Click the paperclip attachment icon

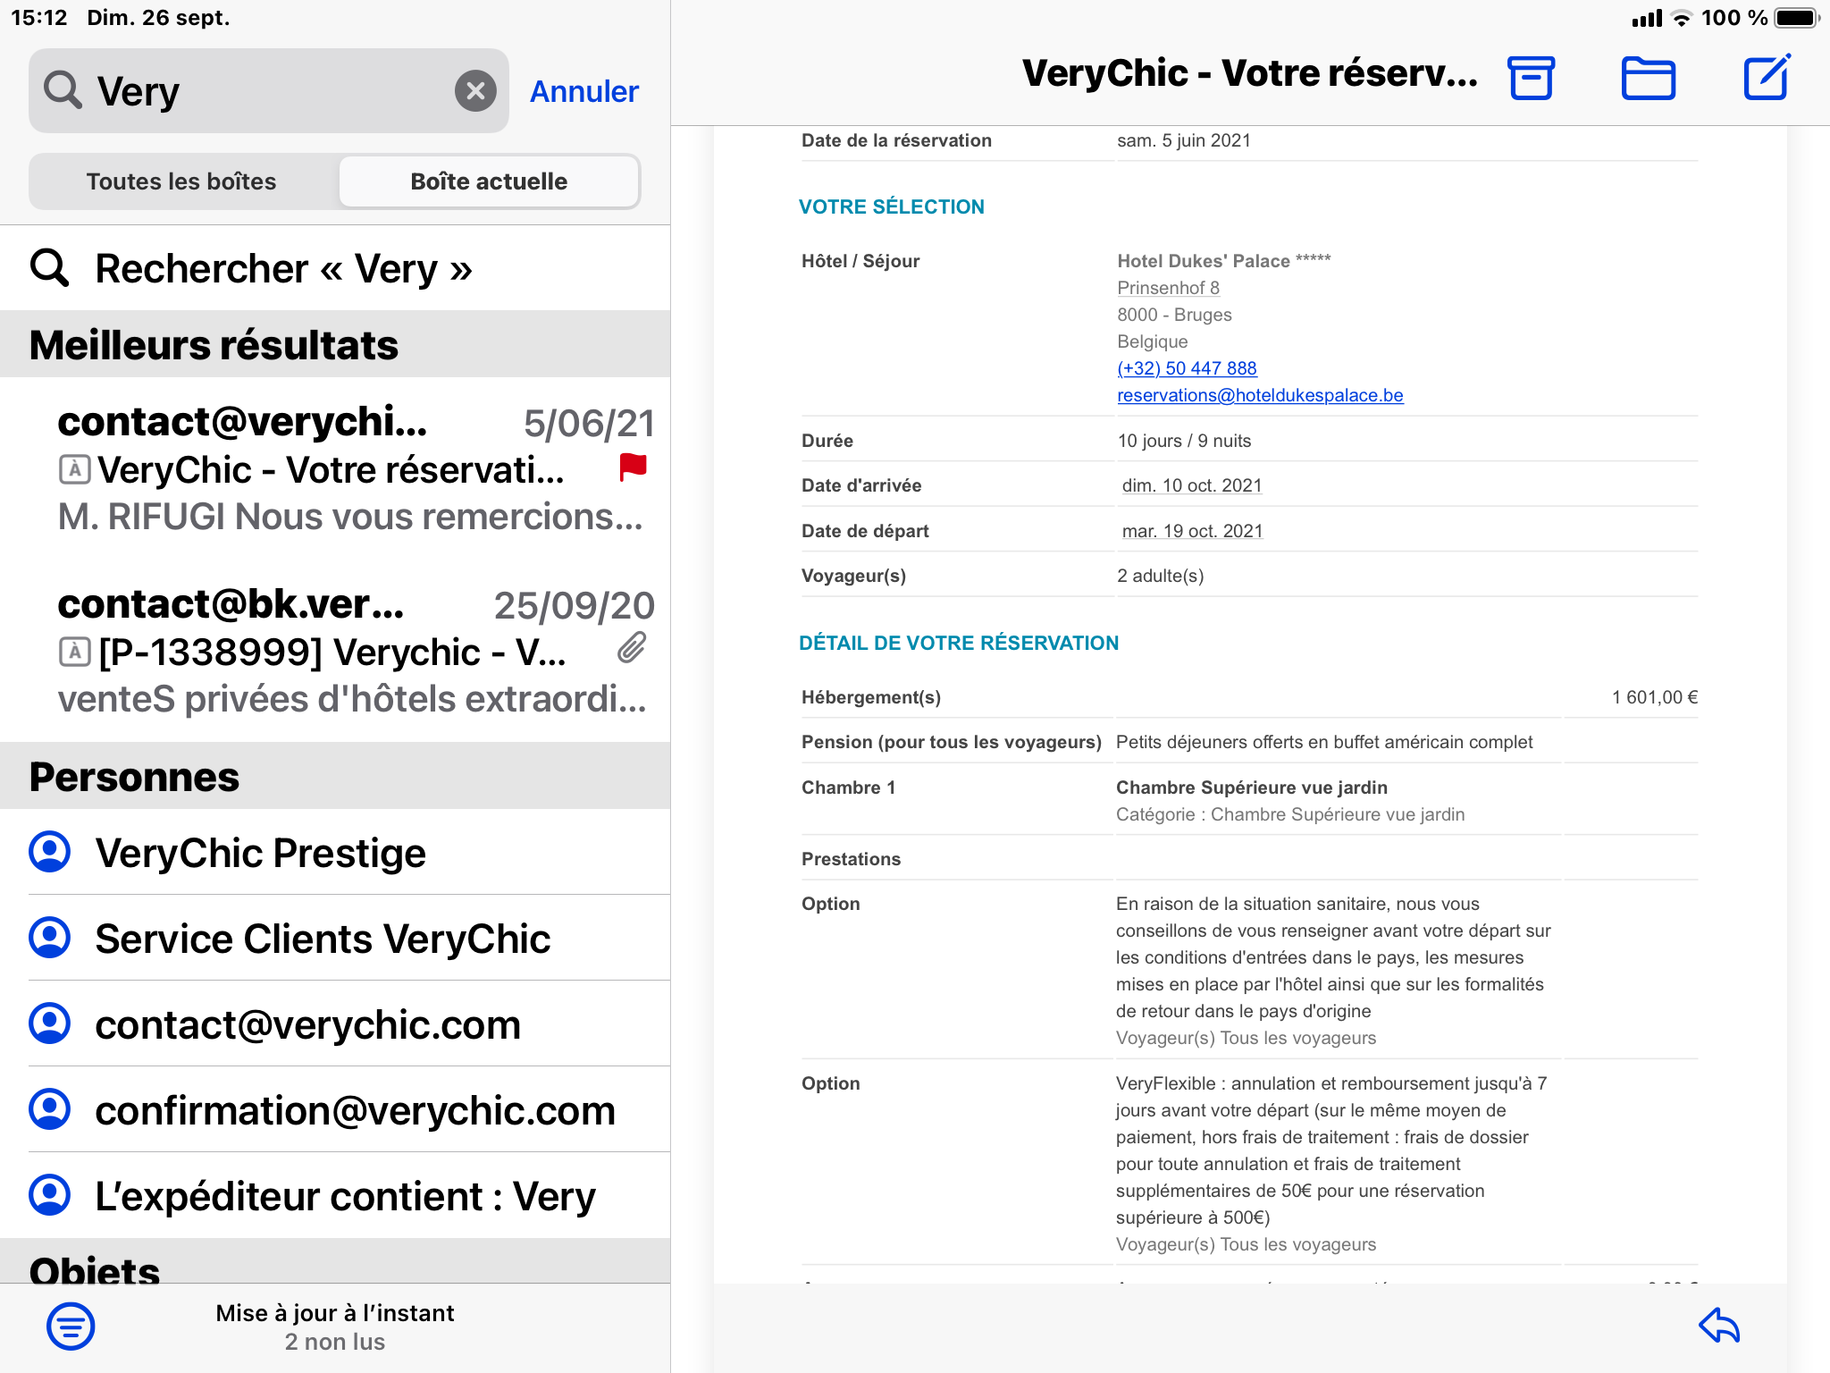[632, 648]
